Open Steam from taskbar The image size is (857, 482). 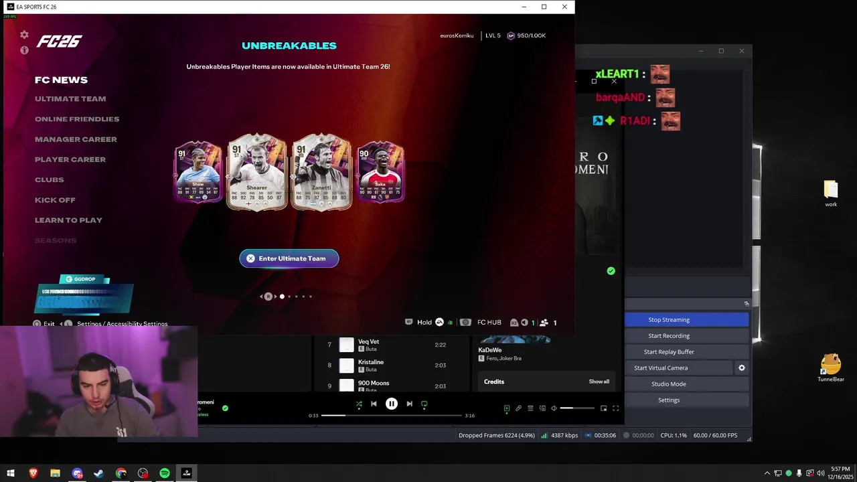[98, 473]
